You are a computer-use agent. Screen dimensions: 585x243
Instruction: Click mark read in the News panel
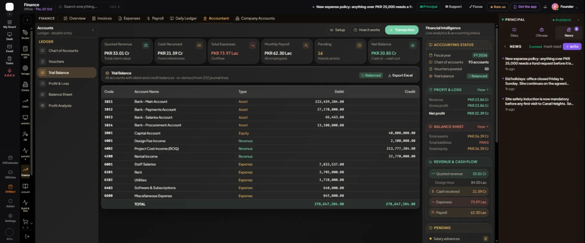coord(552,47)
